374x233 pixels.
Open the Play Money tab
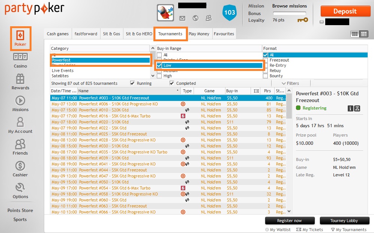coord(199,34)
